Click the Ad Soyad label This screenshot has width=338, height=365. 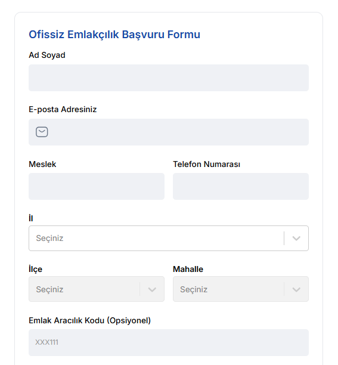pyautogui.click(x=47, y=55)
